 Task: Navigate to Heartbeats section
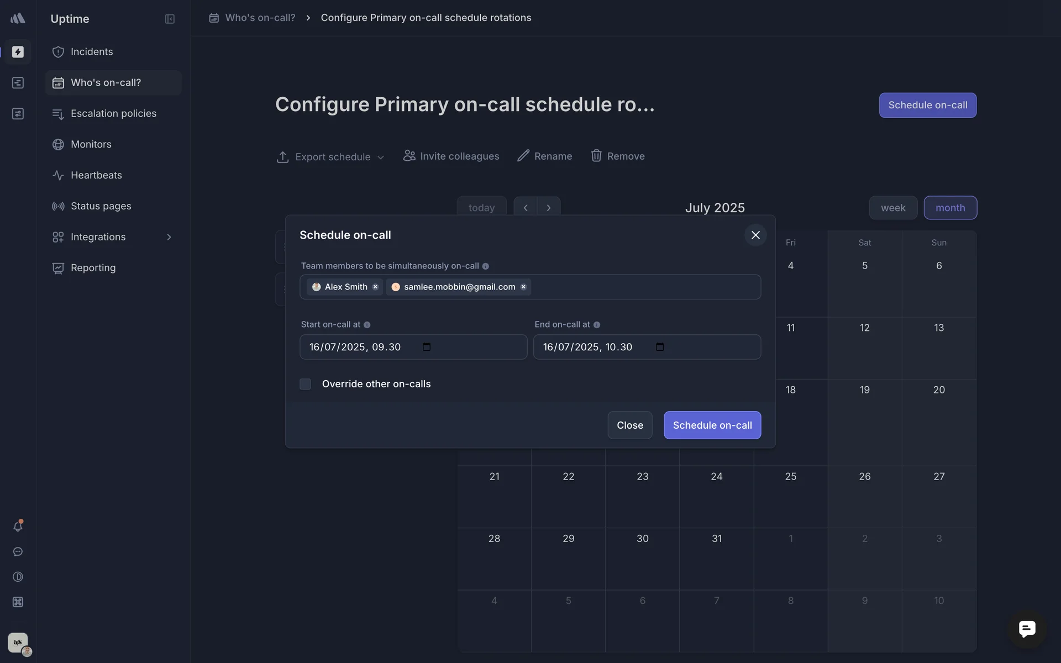click(96, 175)
